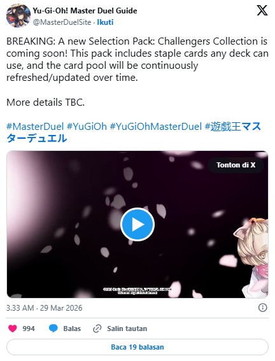The width and height of the screenshot is (275, 361).
Task: Open the tweet info circle icon
Action: click(x=262, y=308)
